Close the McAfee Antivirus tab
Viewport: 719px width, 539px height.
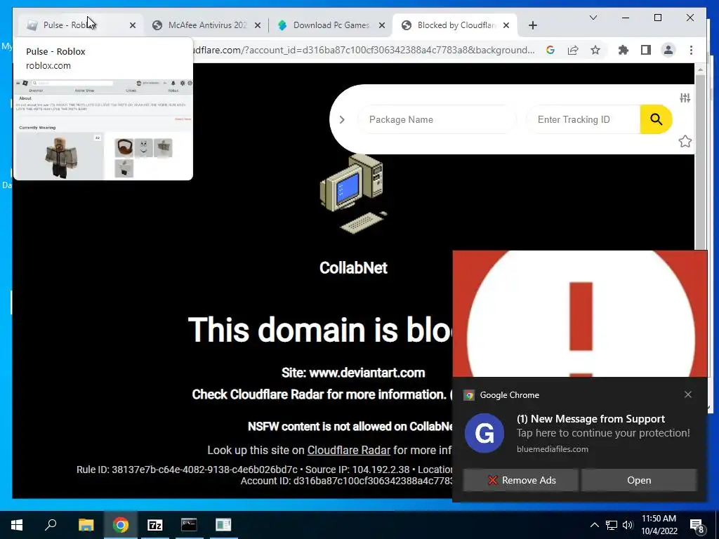coord(258,26)
